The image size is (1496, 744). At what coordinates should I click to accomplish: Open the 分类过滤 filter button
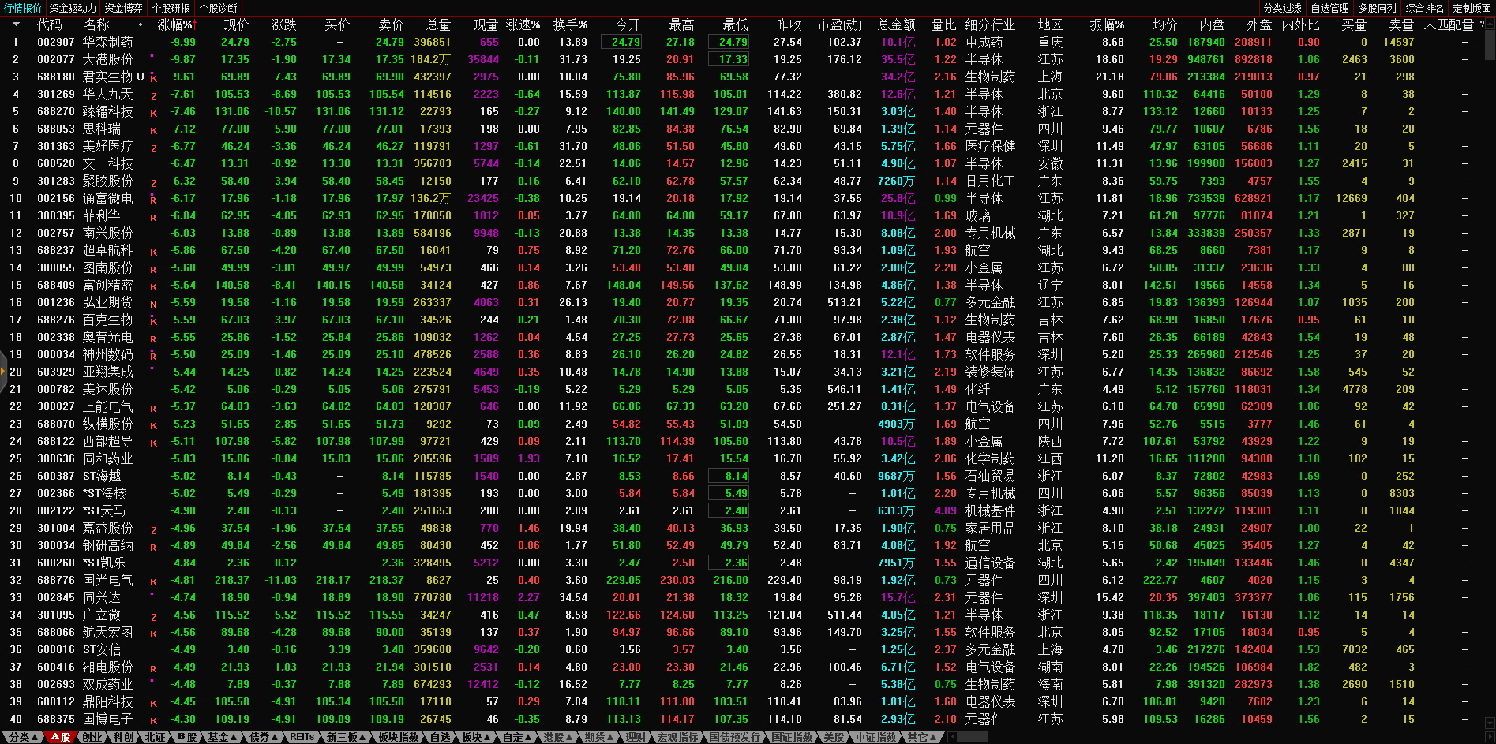pos(1282,8)
